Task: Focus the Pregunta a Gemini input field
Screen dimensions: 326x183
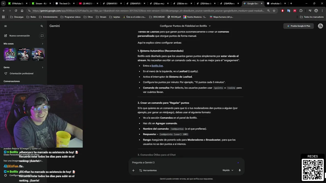Action: (183, 162)
